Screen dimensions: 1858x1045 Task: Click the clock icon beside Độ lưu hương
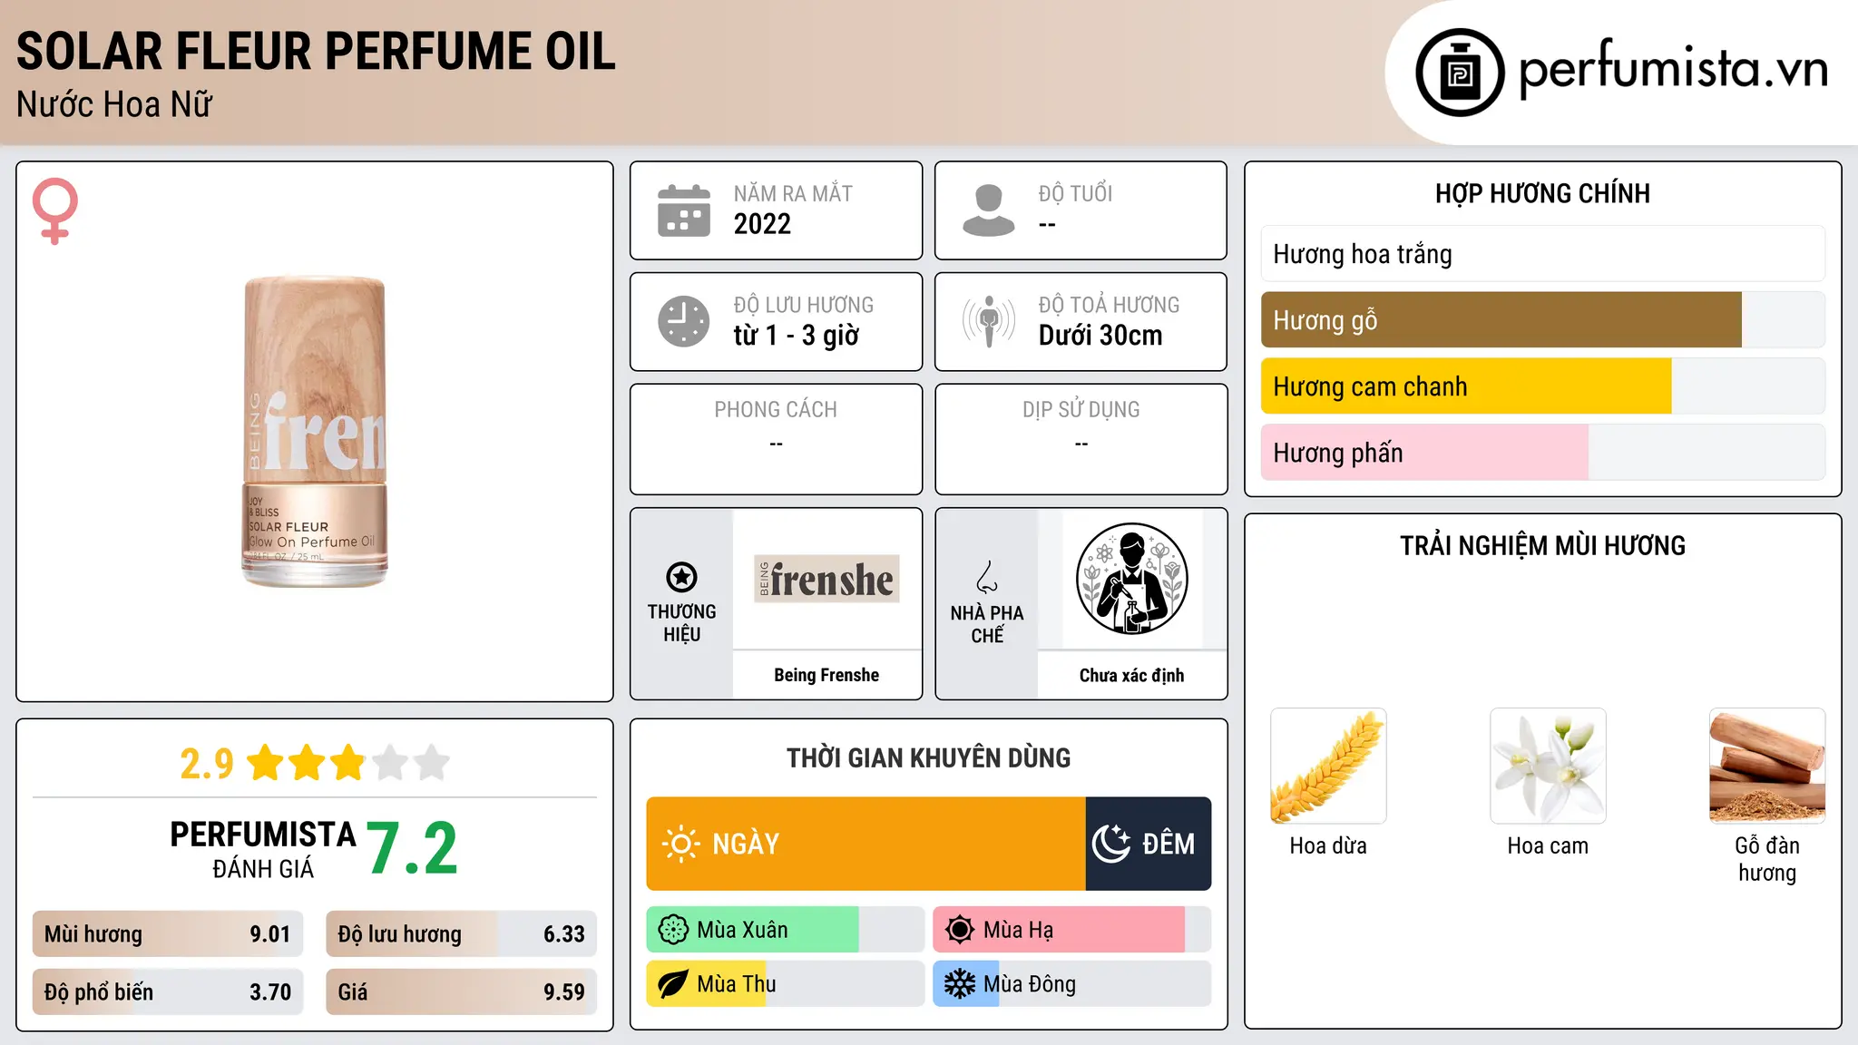684,321
